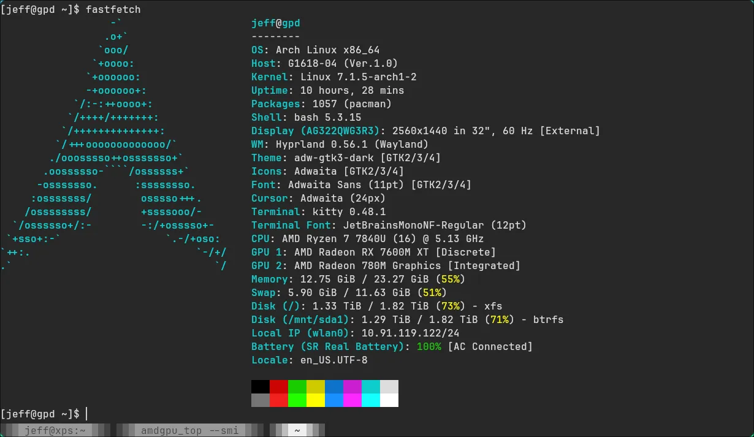
Task: Click the dark blue color block
Action: tap(334, 387)
